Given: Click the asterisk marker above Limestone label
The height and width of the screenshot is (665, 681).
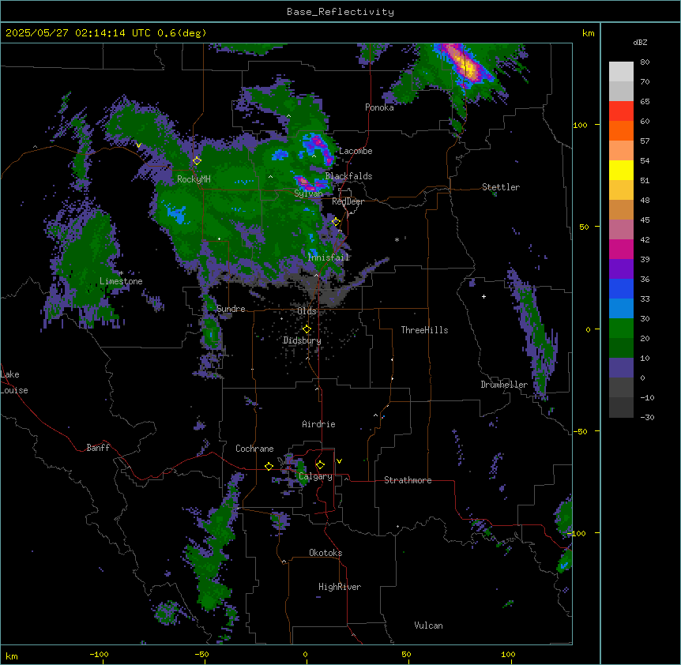Looking at the screenshot, I should (x=121, y=273).
